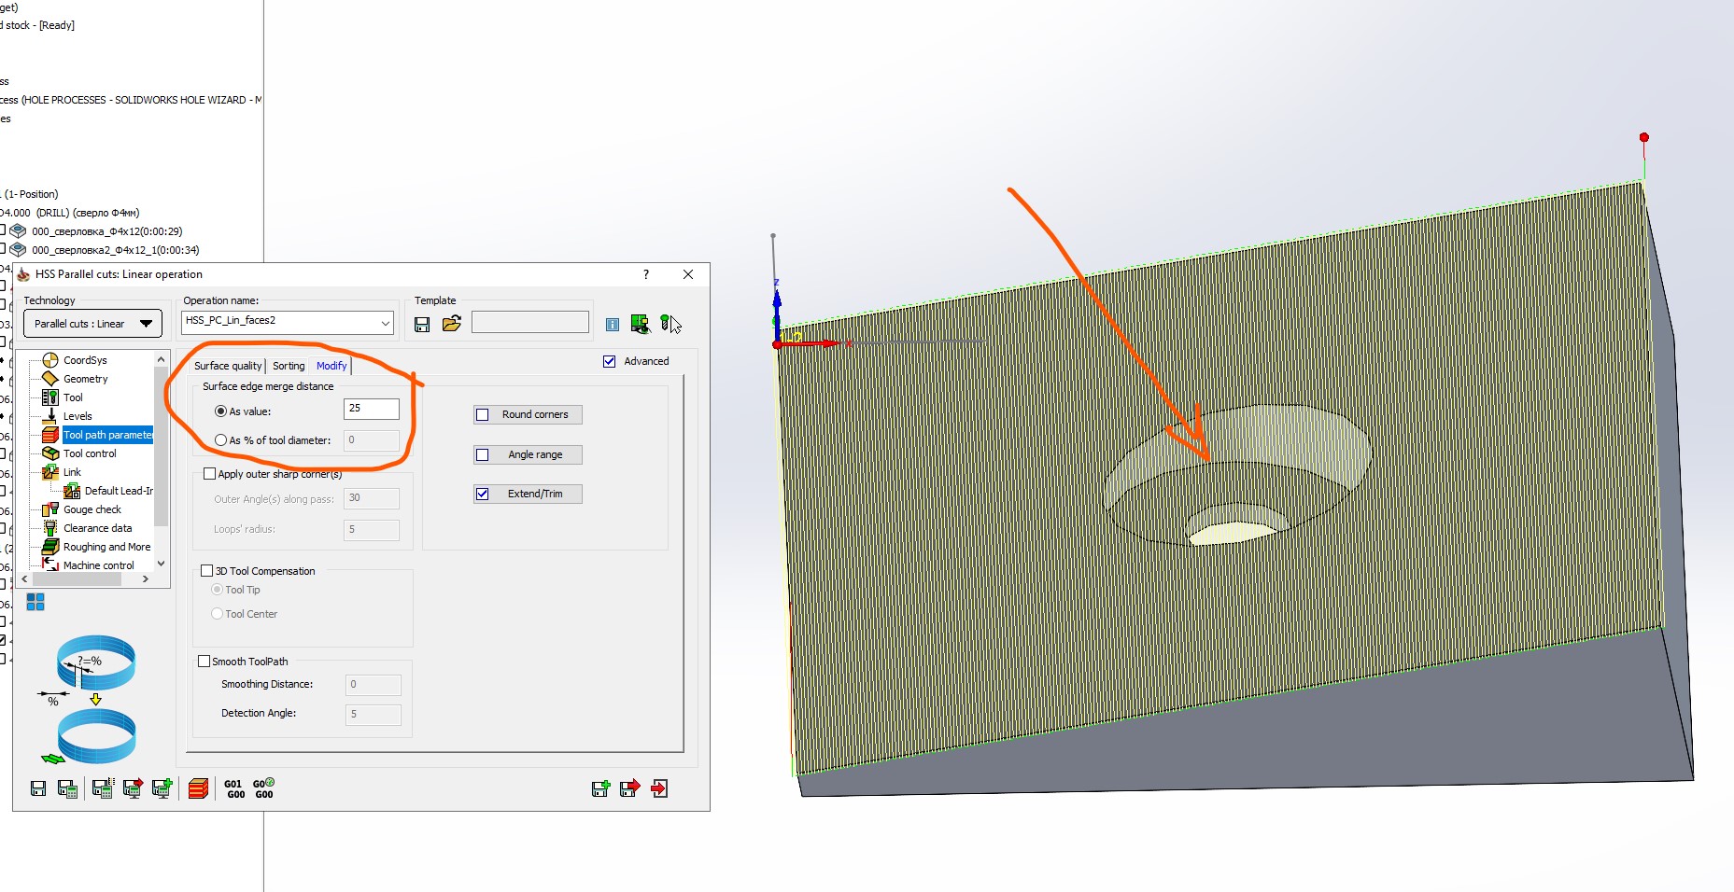Click the Extend/Trim button

pyautogui.click(x=535, y=494)
